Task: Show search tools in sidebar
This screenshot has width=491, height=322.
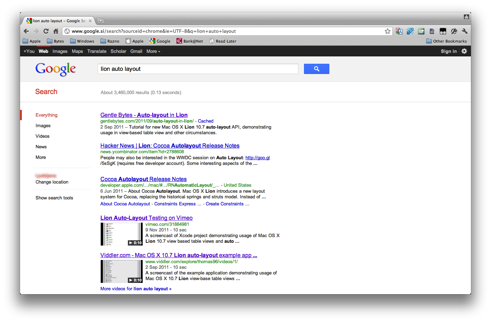Action: point(54,198)
